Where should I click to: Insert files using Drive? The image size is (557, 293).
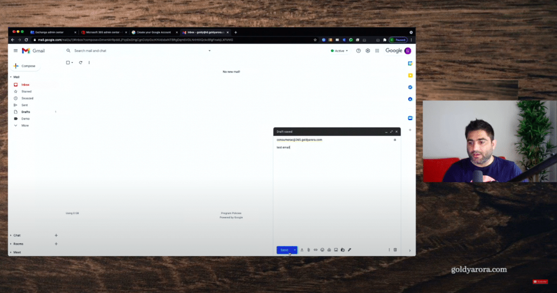329,250
